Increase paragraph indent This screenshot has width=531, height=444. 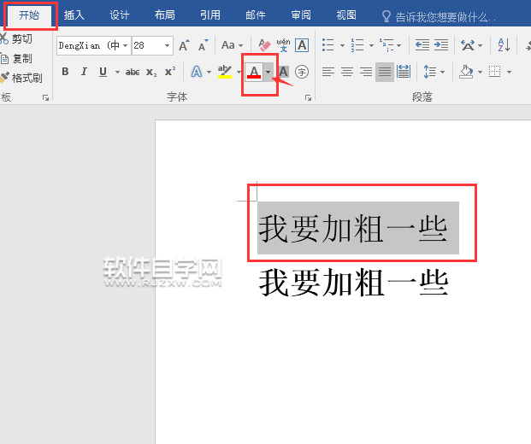coord(441,45)
